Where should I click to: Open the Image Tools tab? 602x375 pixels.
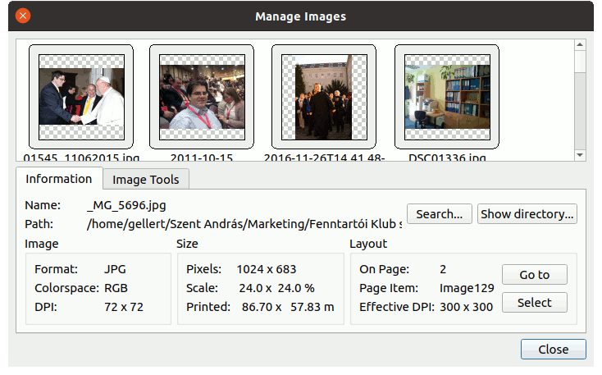pos(146,180)
